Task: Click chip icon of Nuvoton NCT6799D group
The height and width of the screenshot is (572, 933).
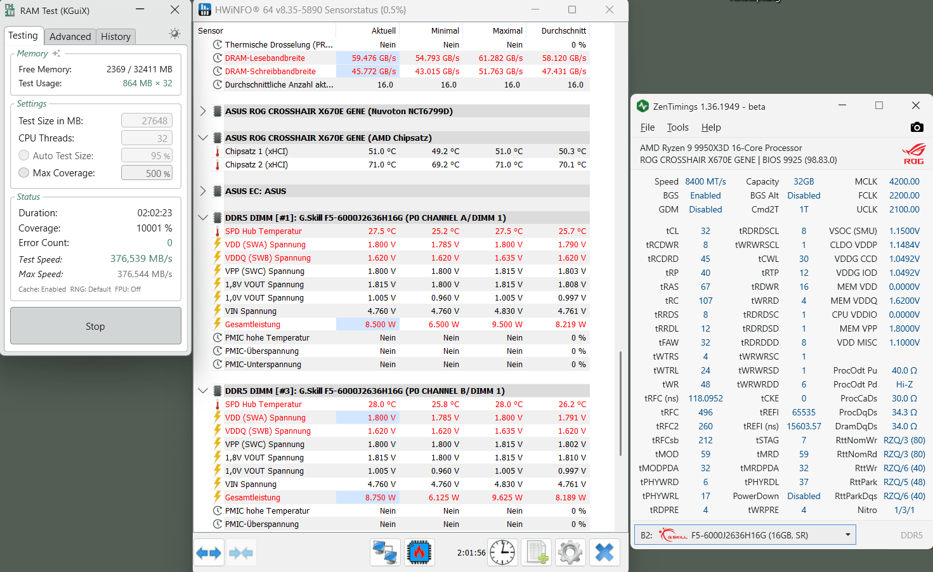Action: click(218, 111)
